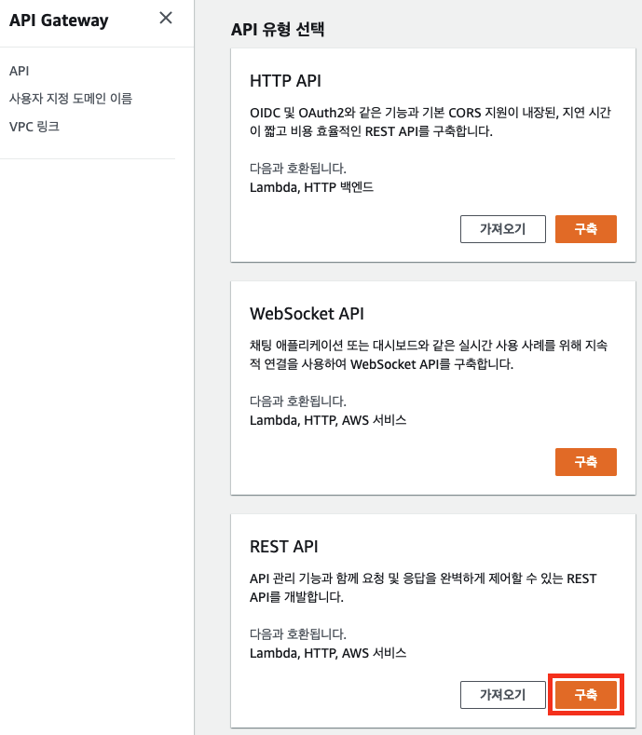Click 가져오기 in the REST API card
The height and width of the screenshot is (735, 642).
click(503, 695)
